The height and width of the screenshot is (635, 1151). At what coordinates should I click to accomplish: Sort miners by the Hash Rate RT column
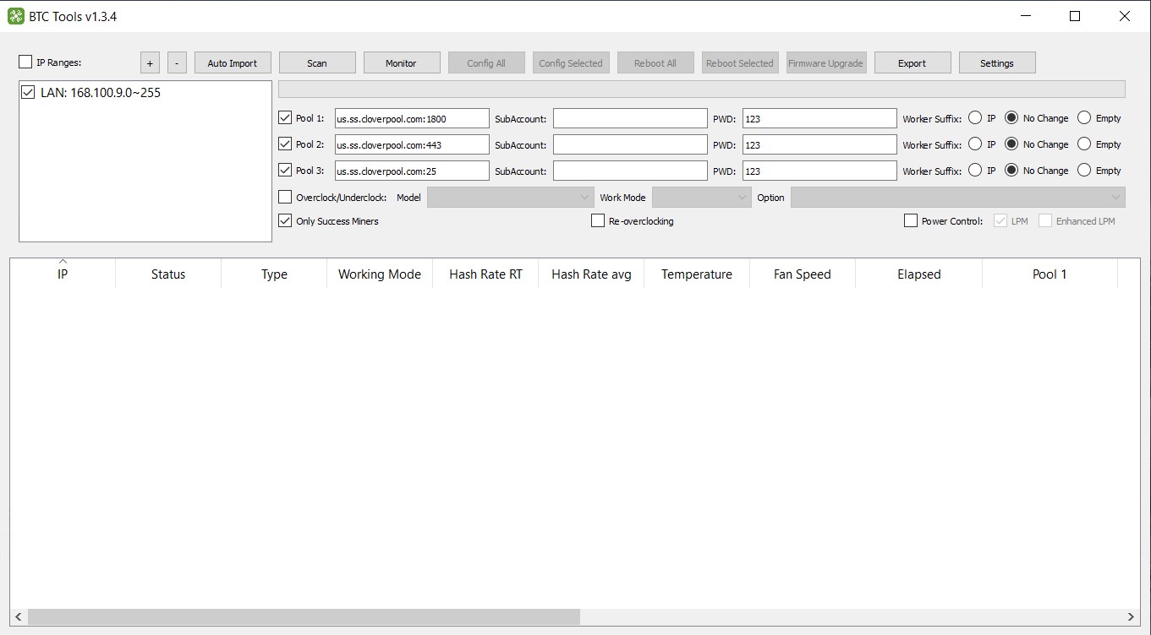pyautogui.click(x=485, y=274)
